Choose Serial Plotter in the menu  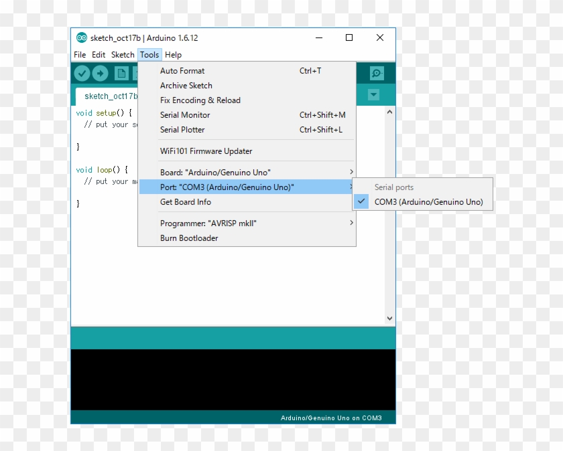pyautogui.click(x=183, y=130)
